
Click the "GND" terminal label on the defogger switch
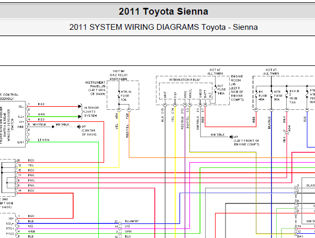tap(21, 127)
